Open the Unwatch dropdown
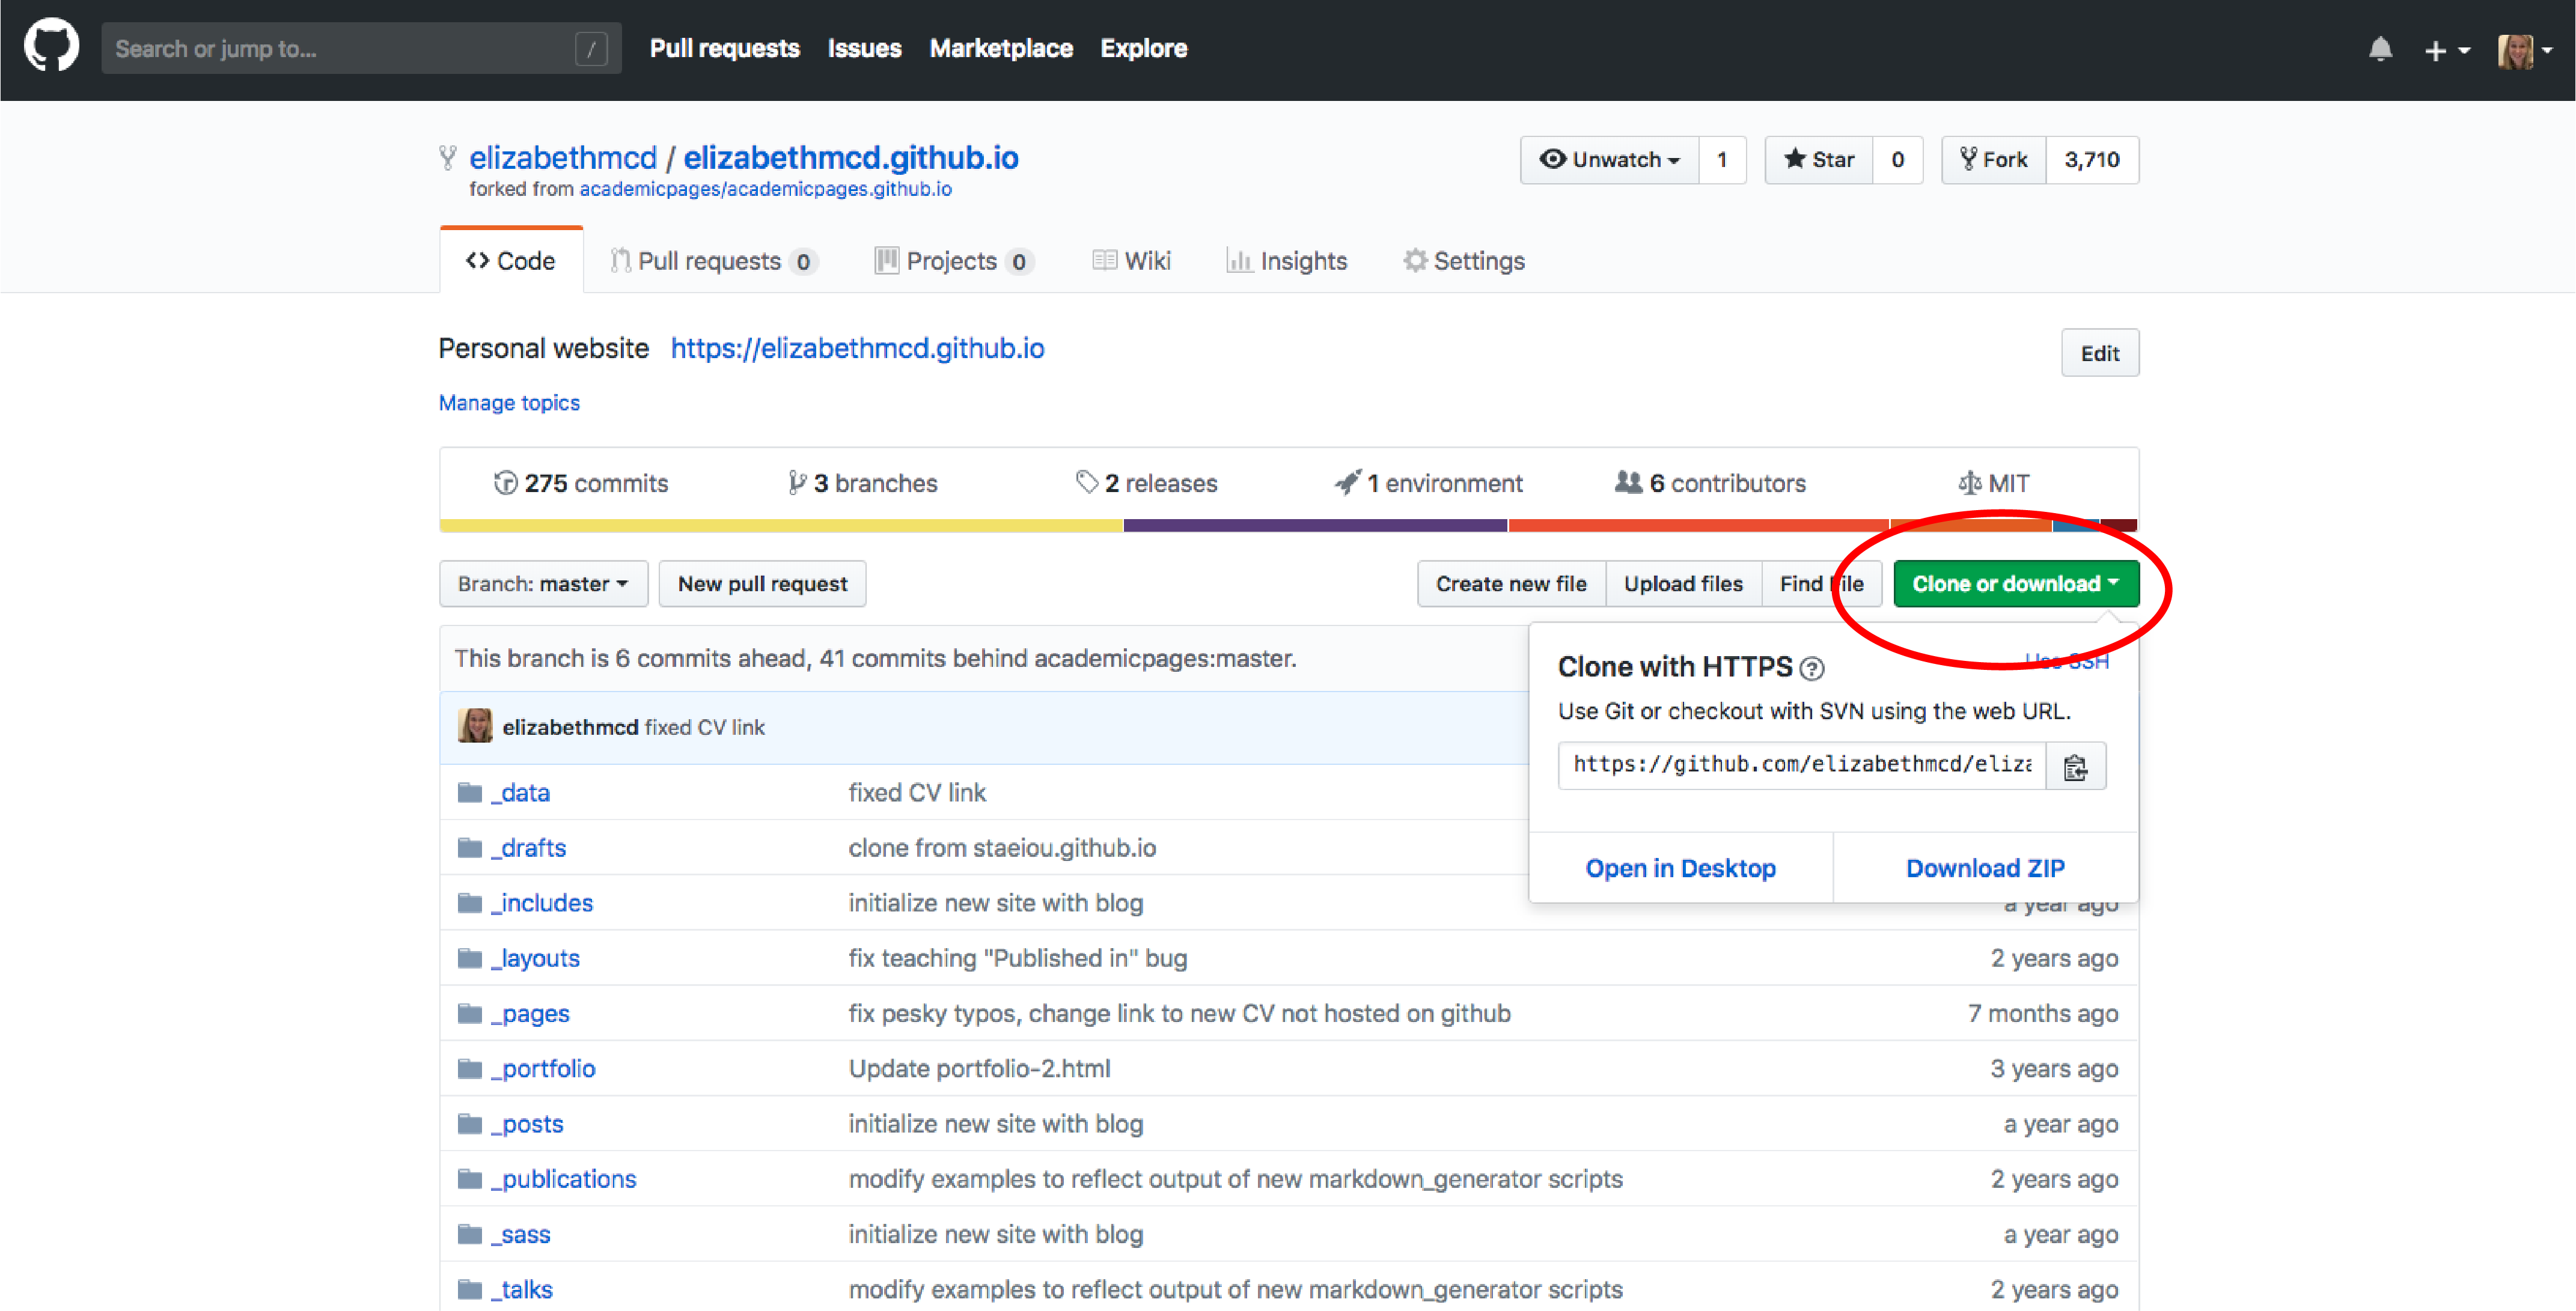The image size is (2576, 1311). pyautogui.click(x=1609, y=160)
